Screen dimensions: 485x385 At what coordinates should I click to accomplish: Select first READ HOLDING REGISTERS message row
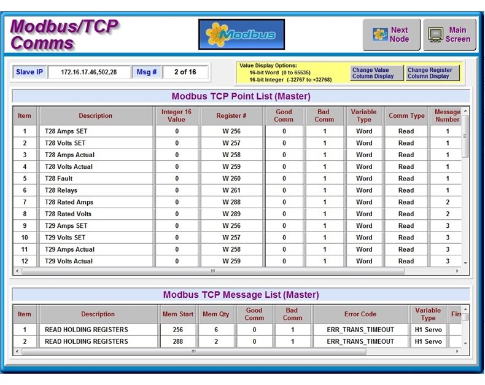[x=98, y=330]
